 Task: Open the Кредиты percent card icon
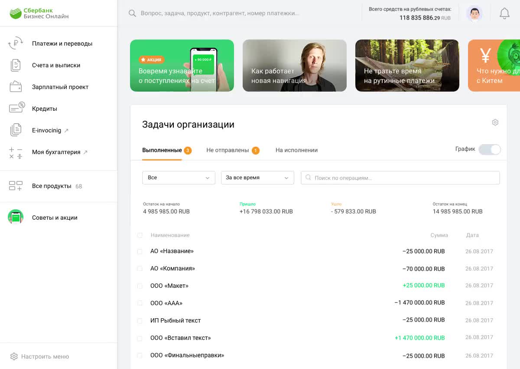click(16, 108)
